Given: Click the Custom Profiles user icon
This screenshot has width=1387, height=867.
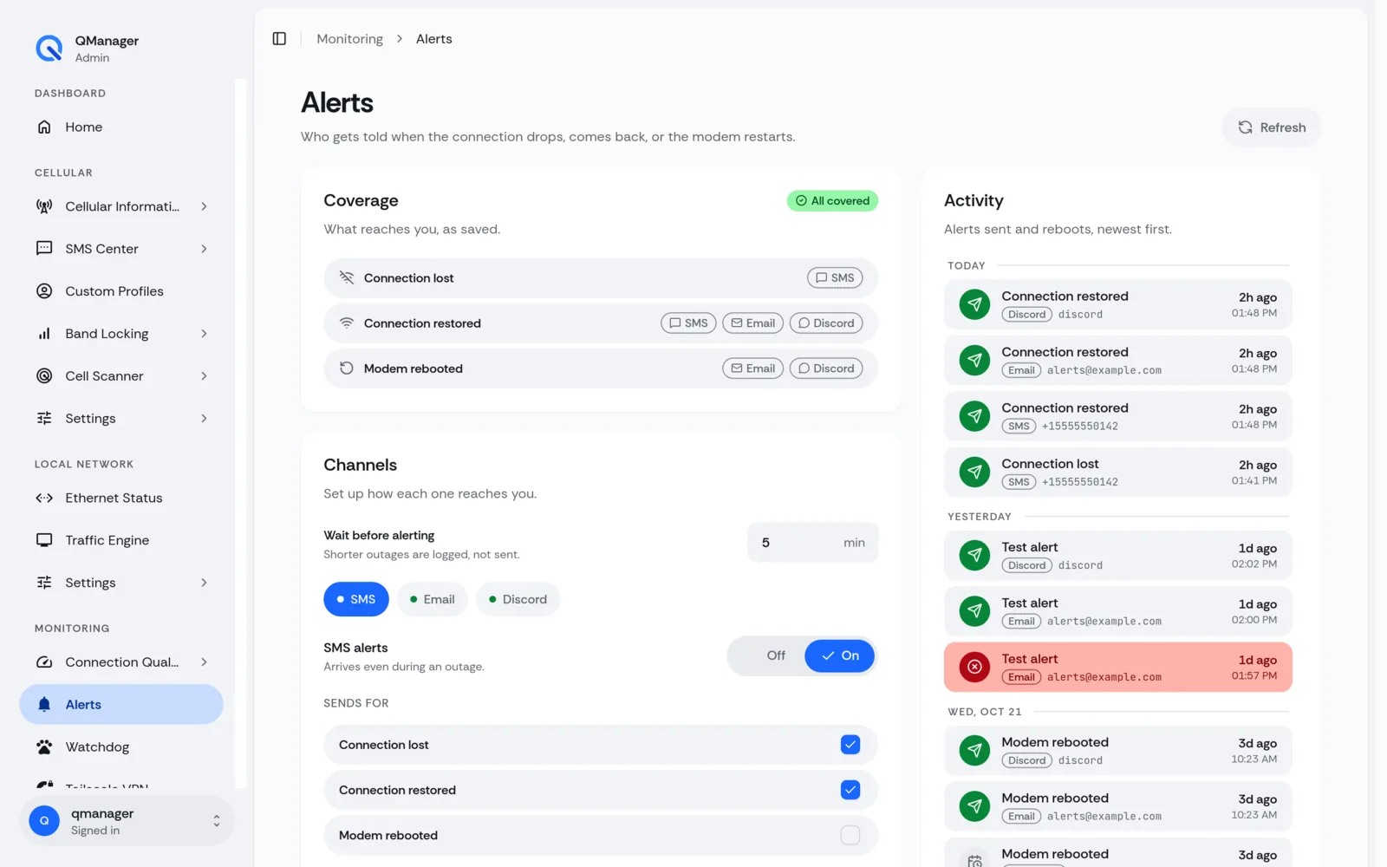Looking at the screenshot, I should click(44, 291).
